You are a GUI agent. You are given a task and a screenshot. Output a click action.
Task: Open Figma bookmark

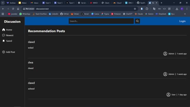coord(105,14)
